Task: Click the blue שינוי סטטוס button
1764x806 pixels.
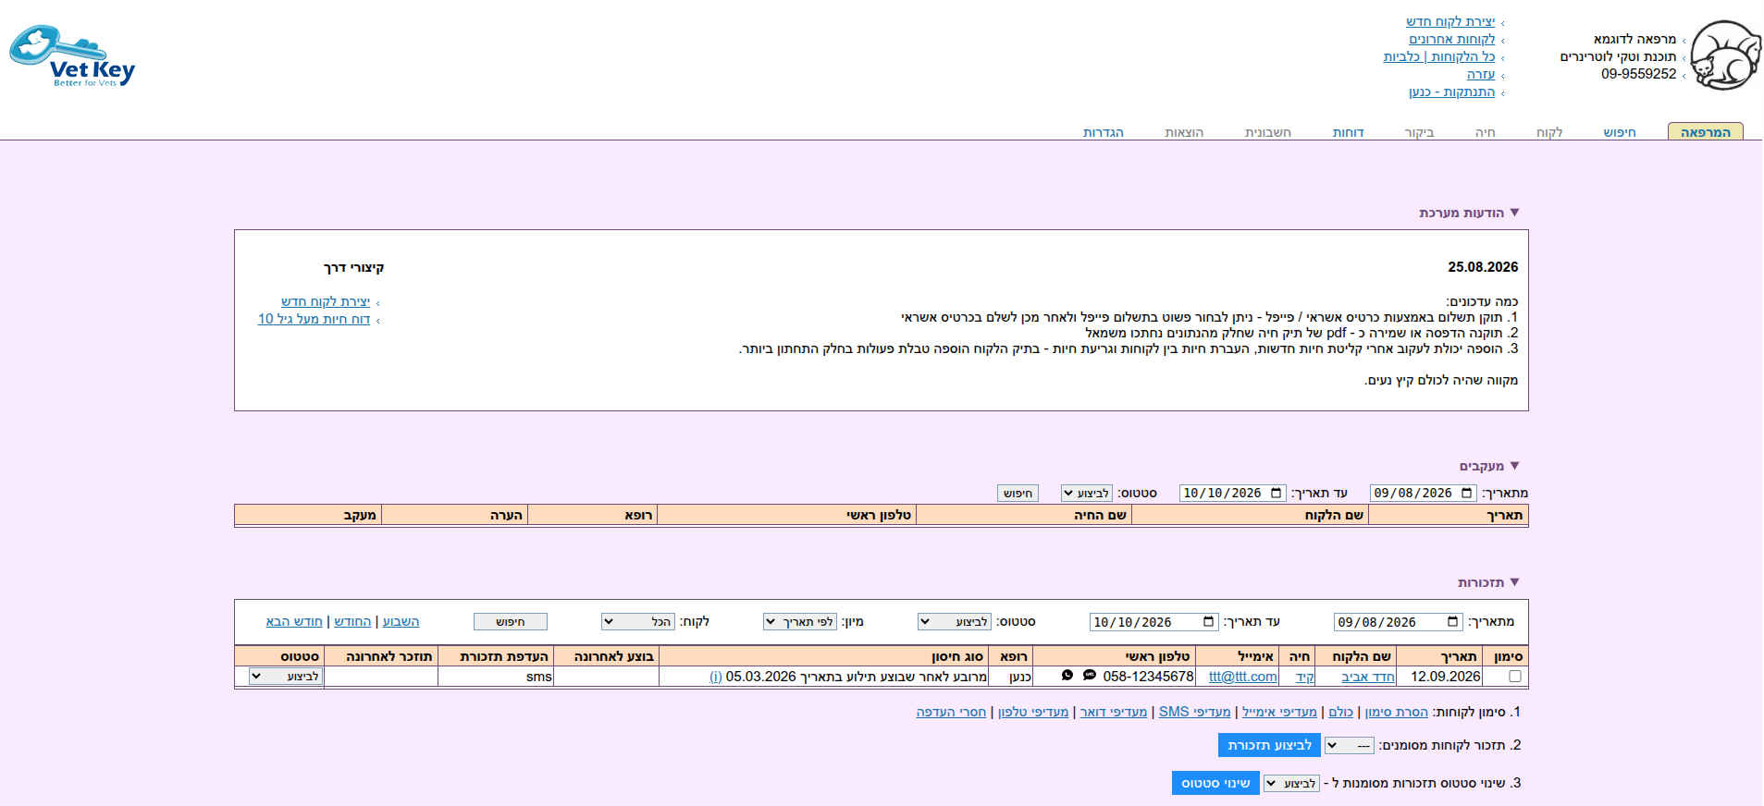Action: [x=1215, y=784]
